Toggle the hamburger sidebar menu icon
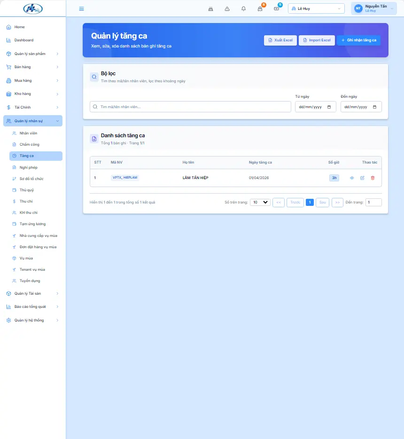This screenshot has width=404, height=439. [81, 8]
